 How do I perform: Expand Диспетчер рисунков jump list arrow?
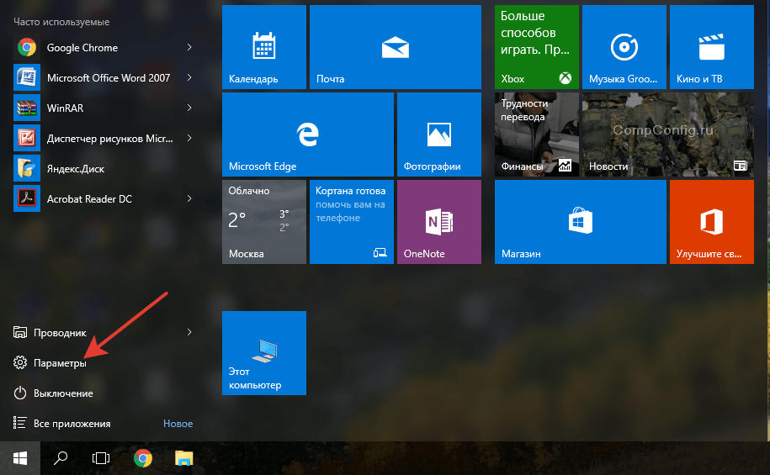click(x=189, y=139)
